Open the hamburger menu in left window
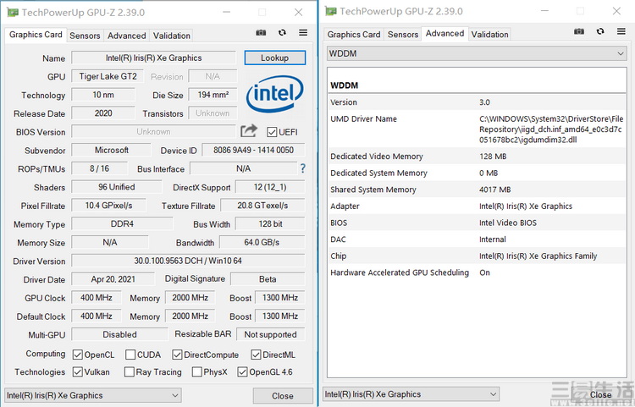The width and height of the screenshot is (635, 407). pos(303,32)
